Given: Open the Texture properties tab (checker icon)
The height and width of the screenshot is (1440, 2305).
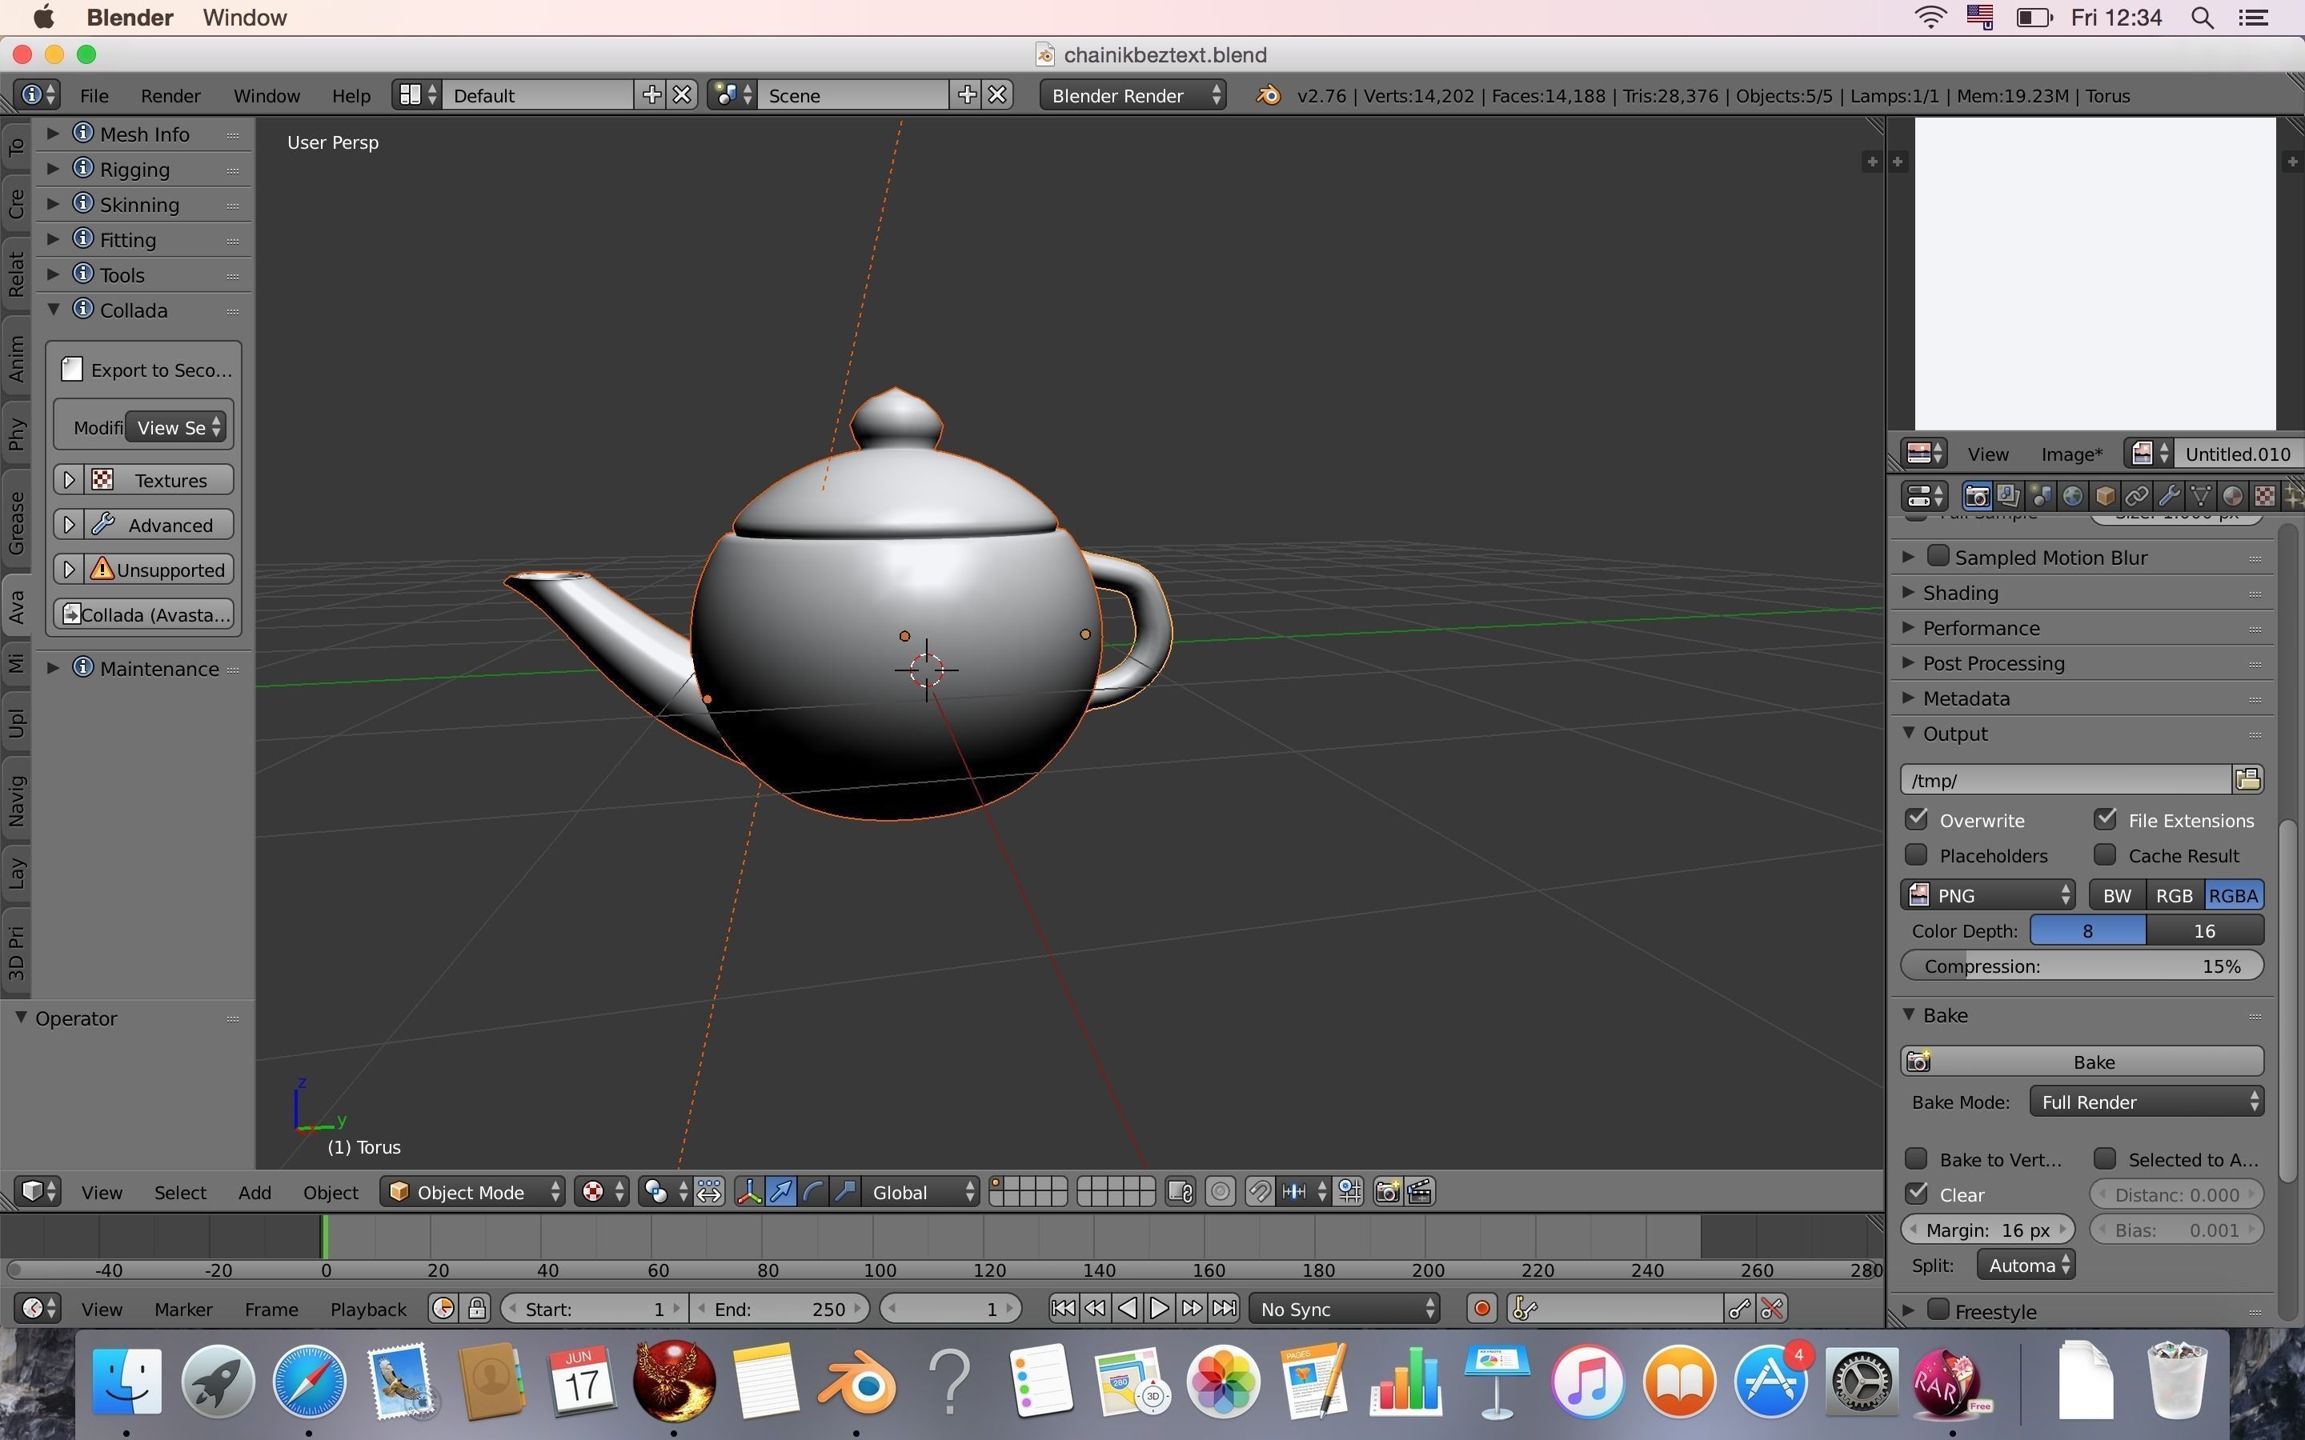Looking at the screenshot, I should 2265,496.
